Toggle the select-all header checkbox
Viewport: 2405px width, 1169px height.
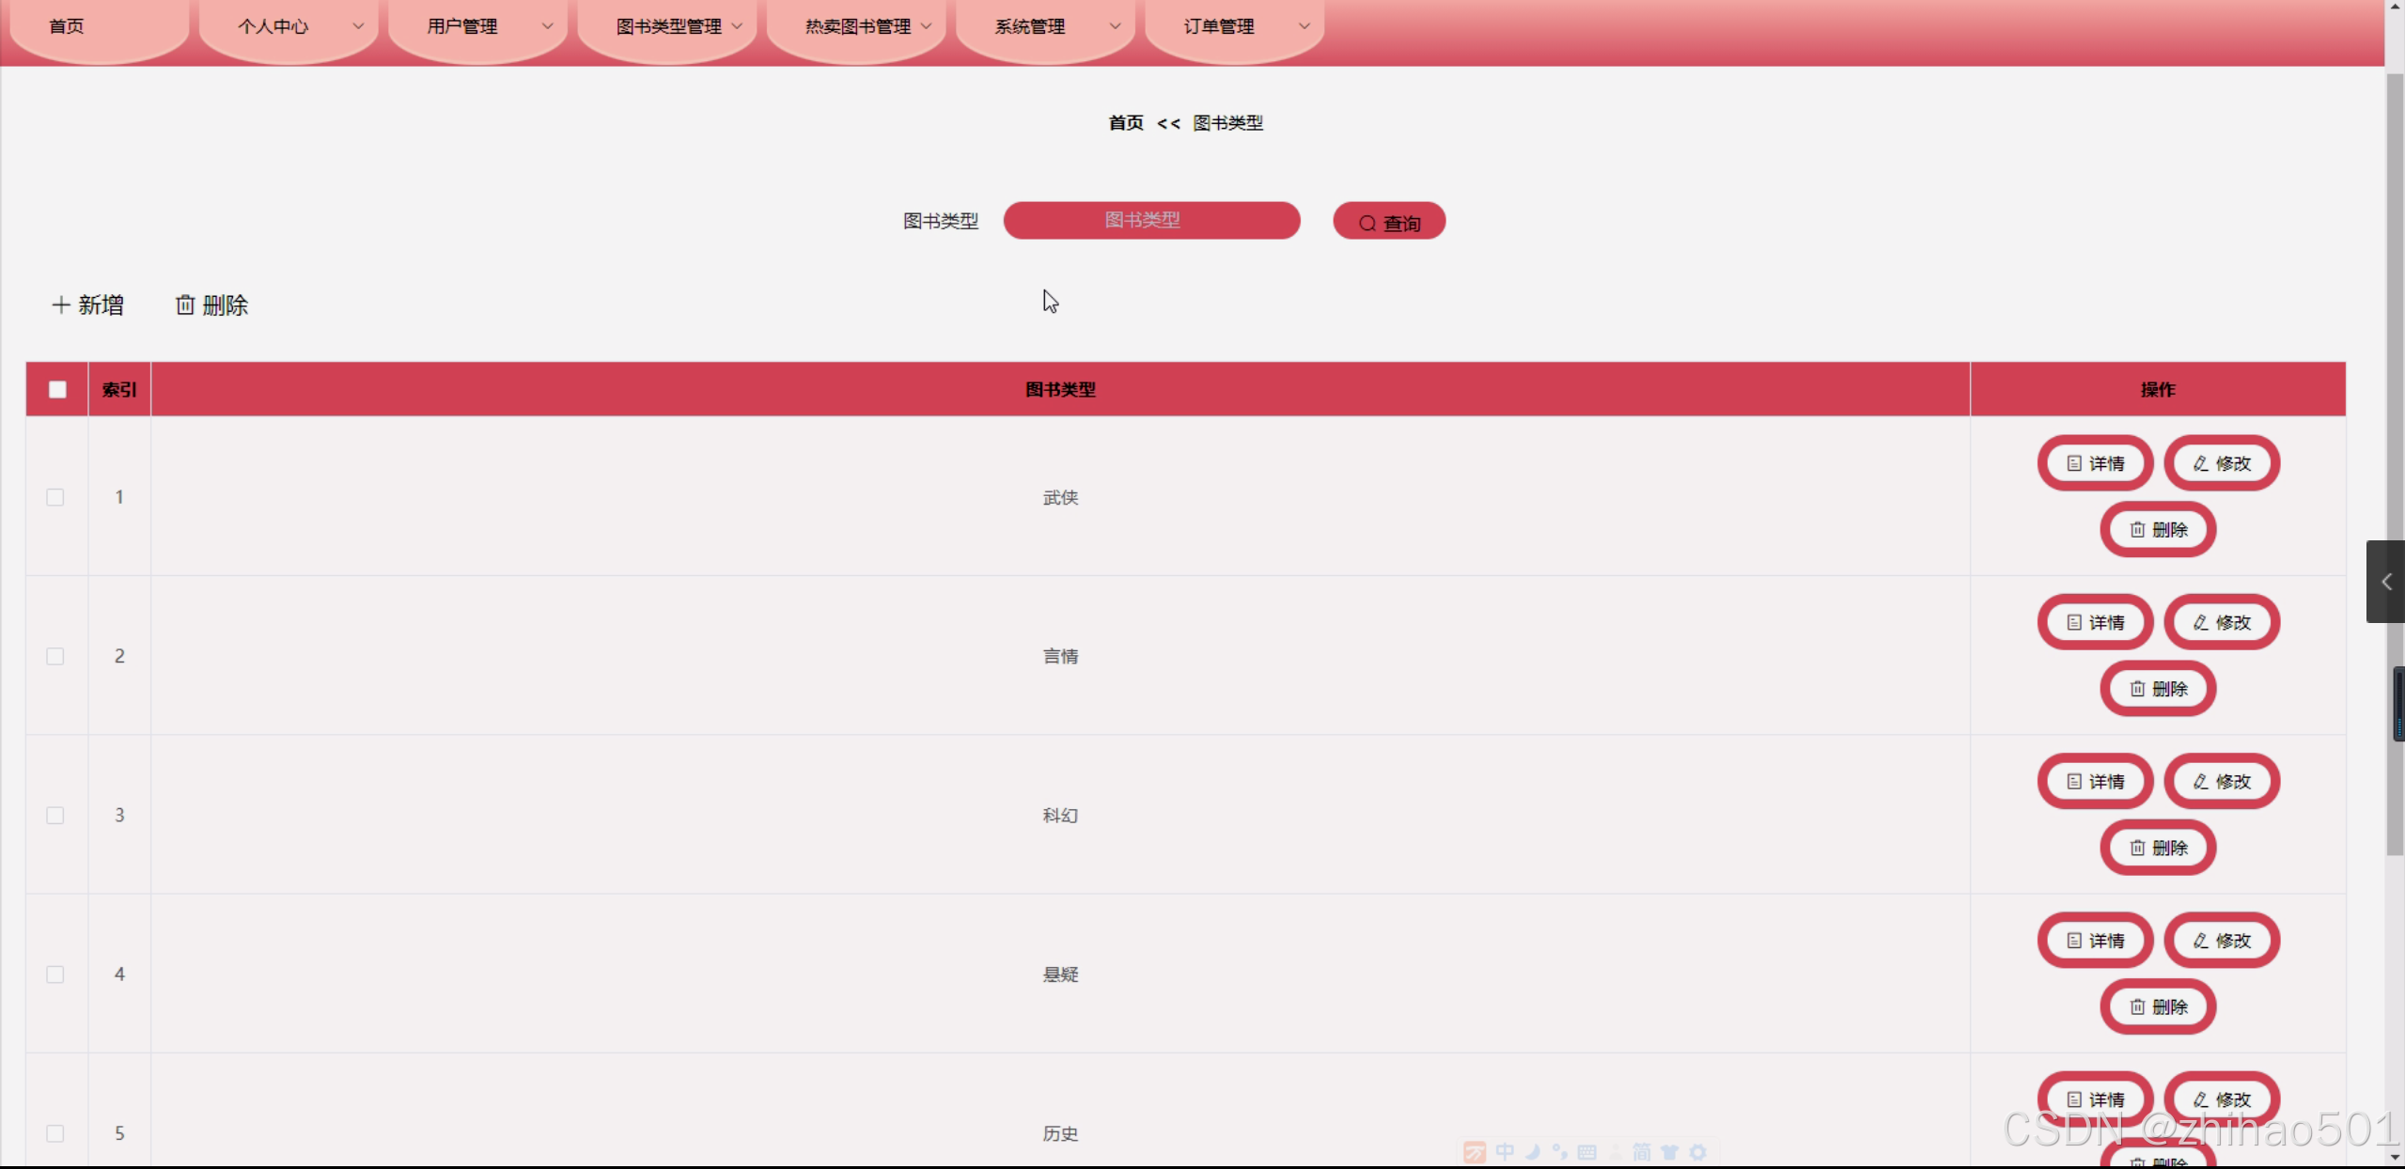(x=57, y=389)
